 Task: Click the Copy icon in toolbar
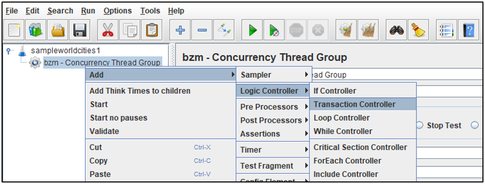pyautogui.click(x=130, y=30)
